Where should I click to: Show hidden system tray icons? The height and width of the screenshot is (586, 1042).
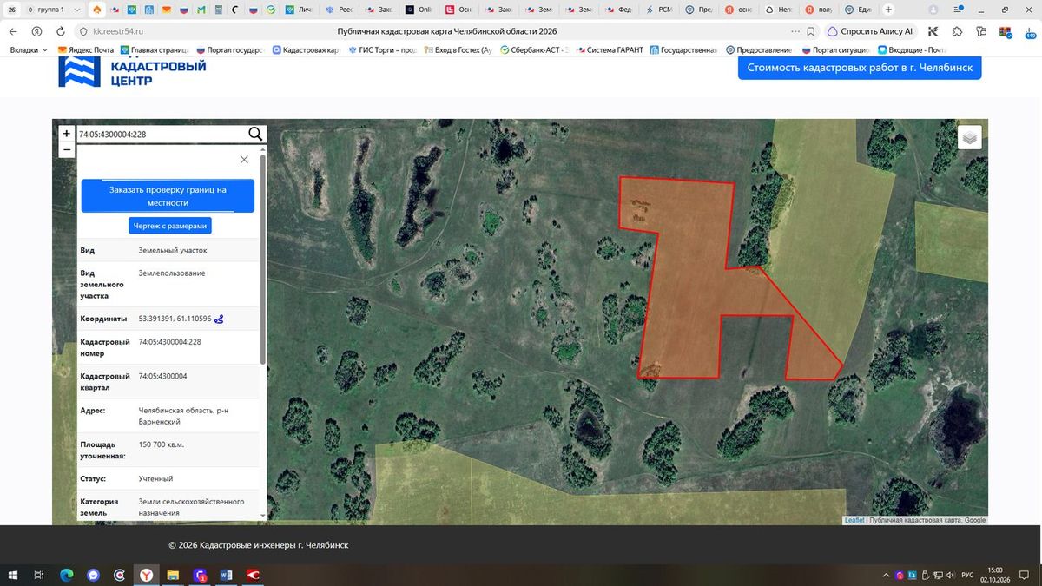click(x=887, y=575)
